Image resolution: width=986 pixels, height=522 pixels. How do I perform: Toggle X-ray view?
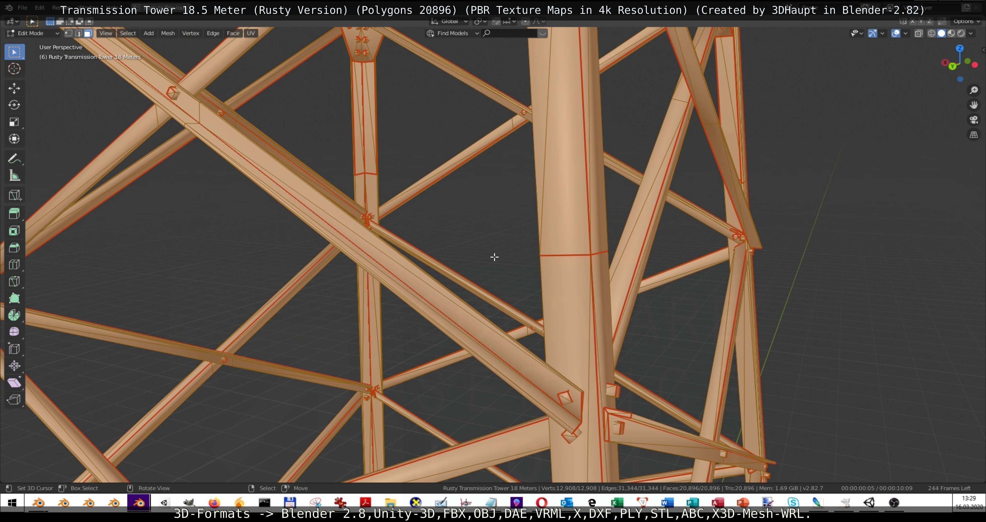point(919,33)
